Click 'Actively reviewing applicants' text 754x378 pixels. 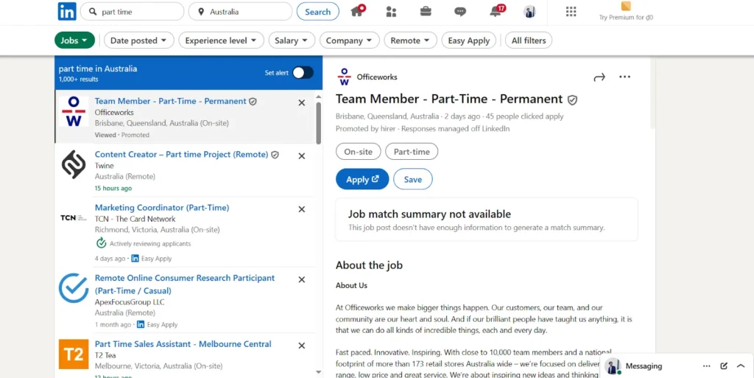pyautogui.click(x=150, y=243)
